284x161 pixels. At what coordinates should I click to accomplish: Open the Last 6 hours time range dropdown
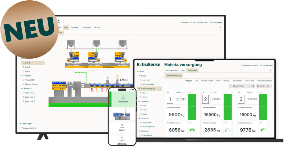(x=240, y=86)
